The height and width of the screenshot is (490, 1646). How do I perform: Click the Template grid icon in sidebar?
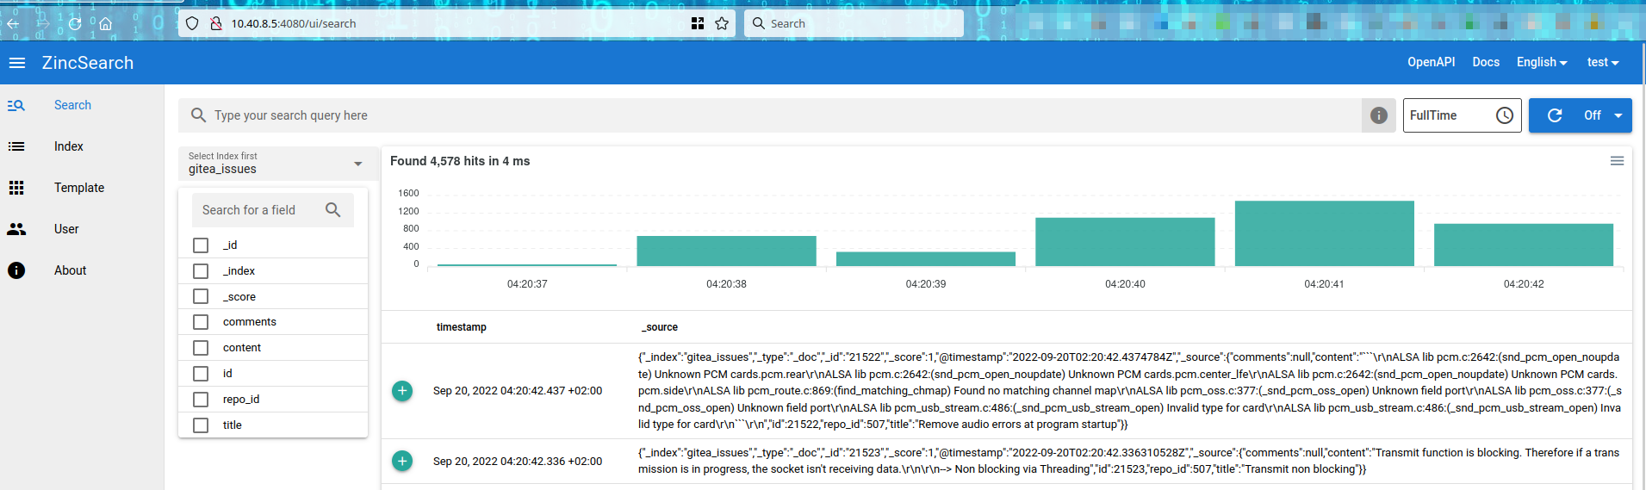16,188
